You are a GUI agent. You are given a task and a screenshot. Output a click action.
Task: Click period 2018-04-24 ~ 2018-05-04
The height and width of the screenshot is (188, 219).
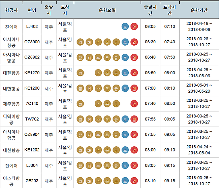pos(199,150)
